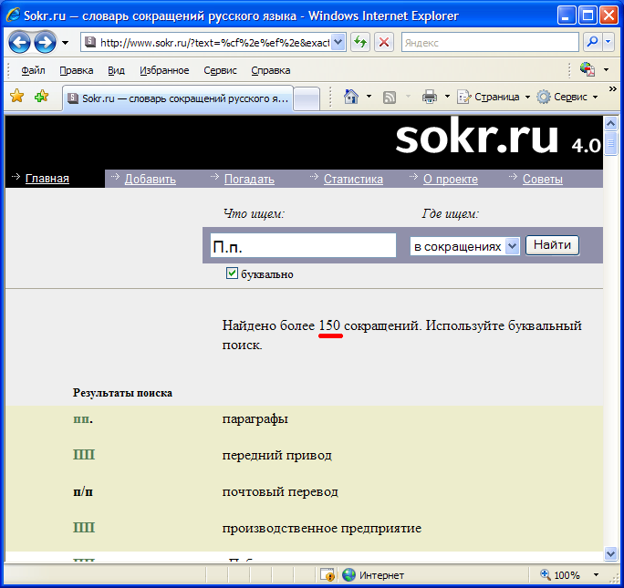Click Add to Favorites plus-star icon
This screenshot has width=624, height=588.
41,96
